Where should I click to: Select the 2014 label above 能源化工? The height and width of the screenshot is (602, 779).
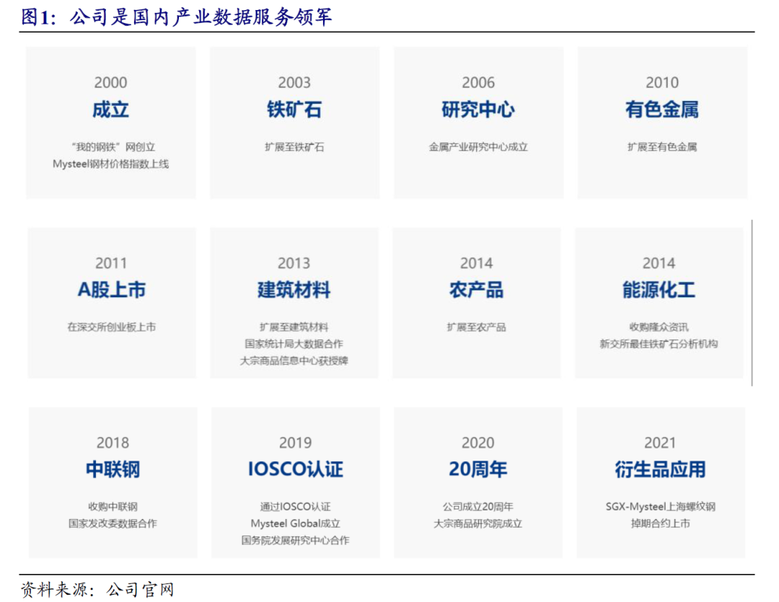[659, 263]
